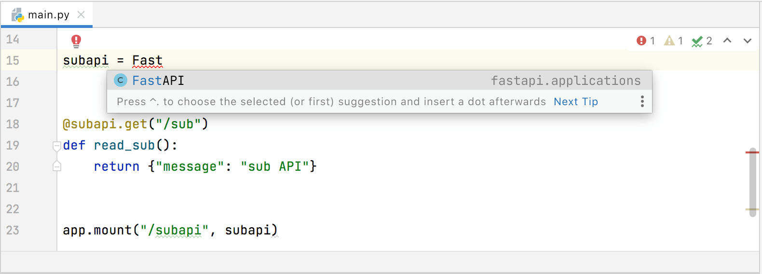Click the red error stripe mark in the scrollbar

(752, 152)
